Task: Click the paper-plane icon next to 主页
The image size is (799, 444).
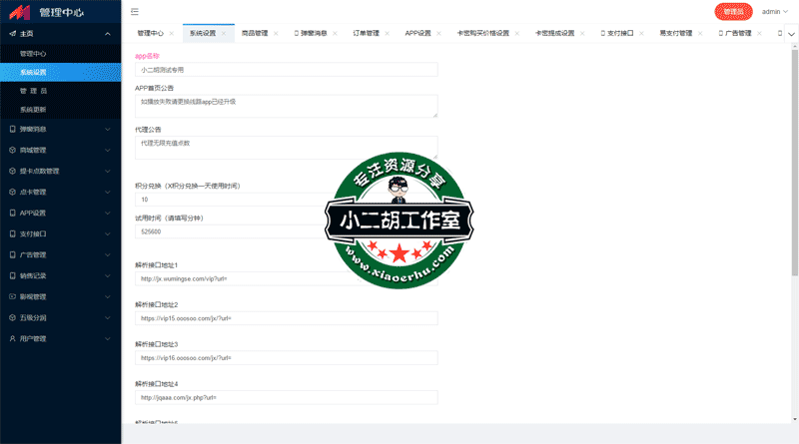Action: point(13,34)
